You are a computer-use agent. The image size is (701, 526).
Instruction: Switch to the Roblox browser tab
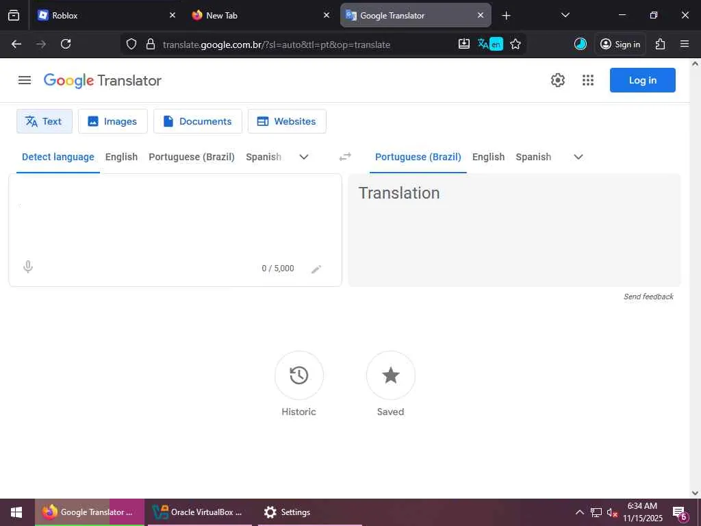pyautogui.click(x=99, y=15)
